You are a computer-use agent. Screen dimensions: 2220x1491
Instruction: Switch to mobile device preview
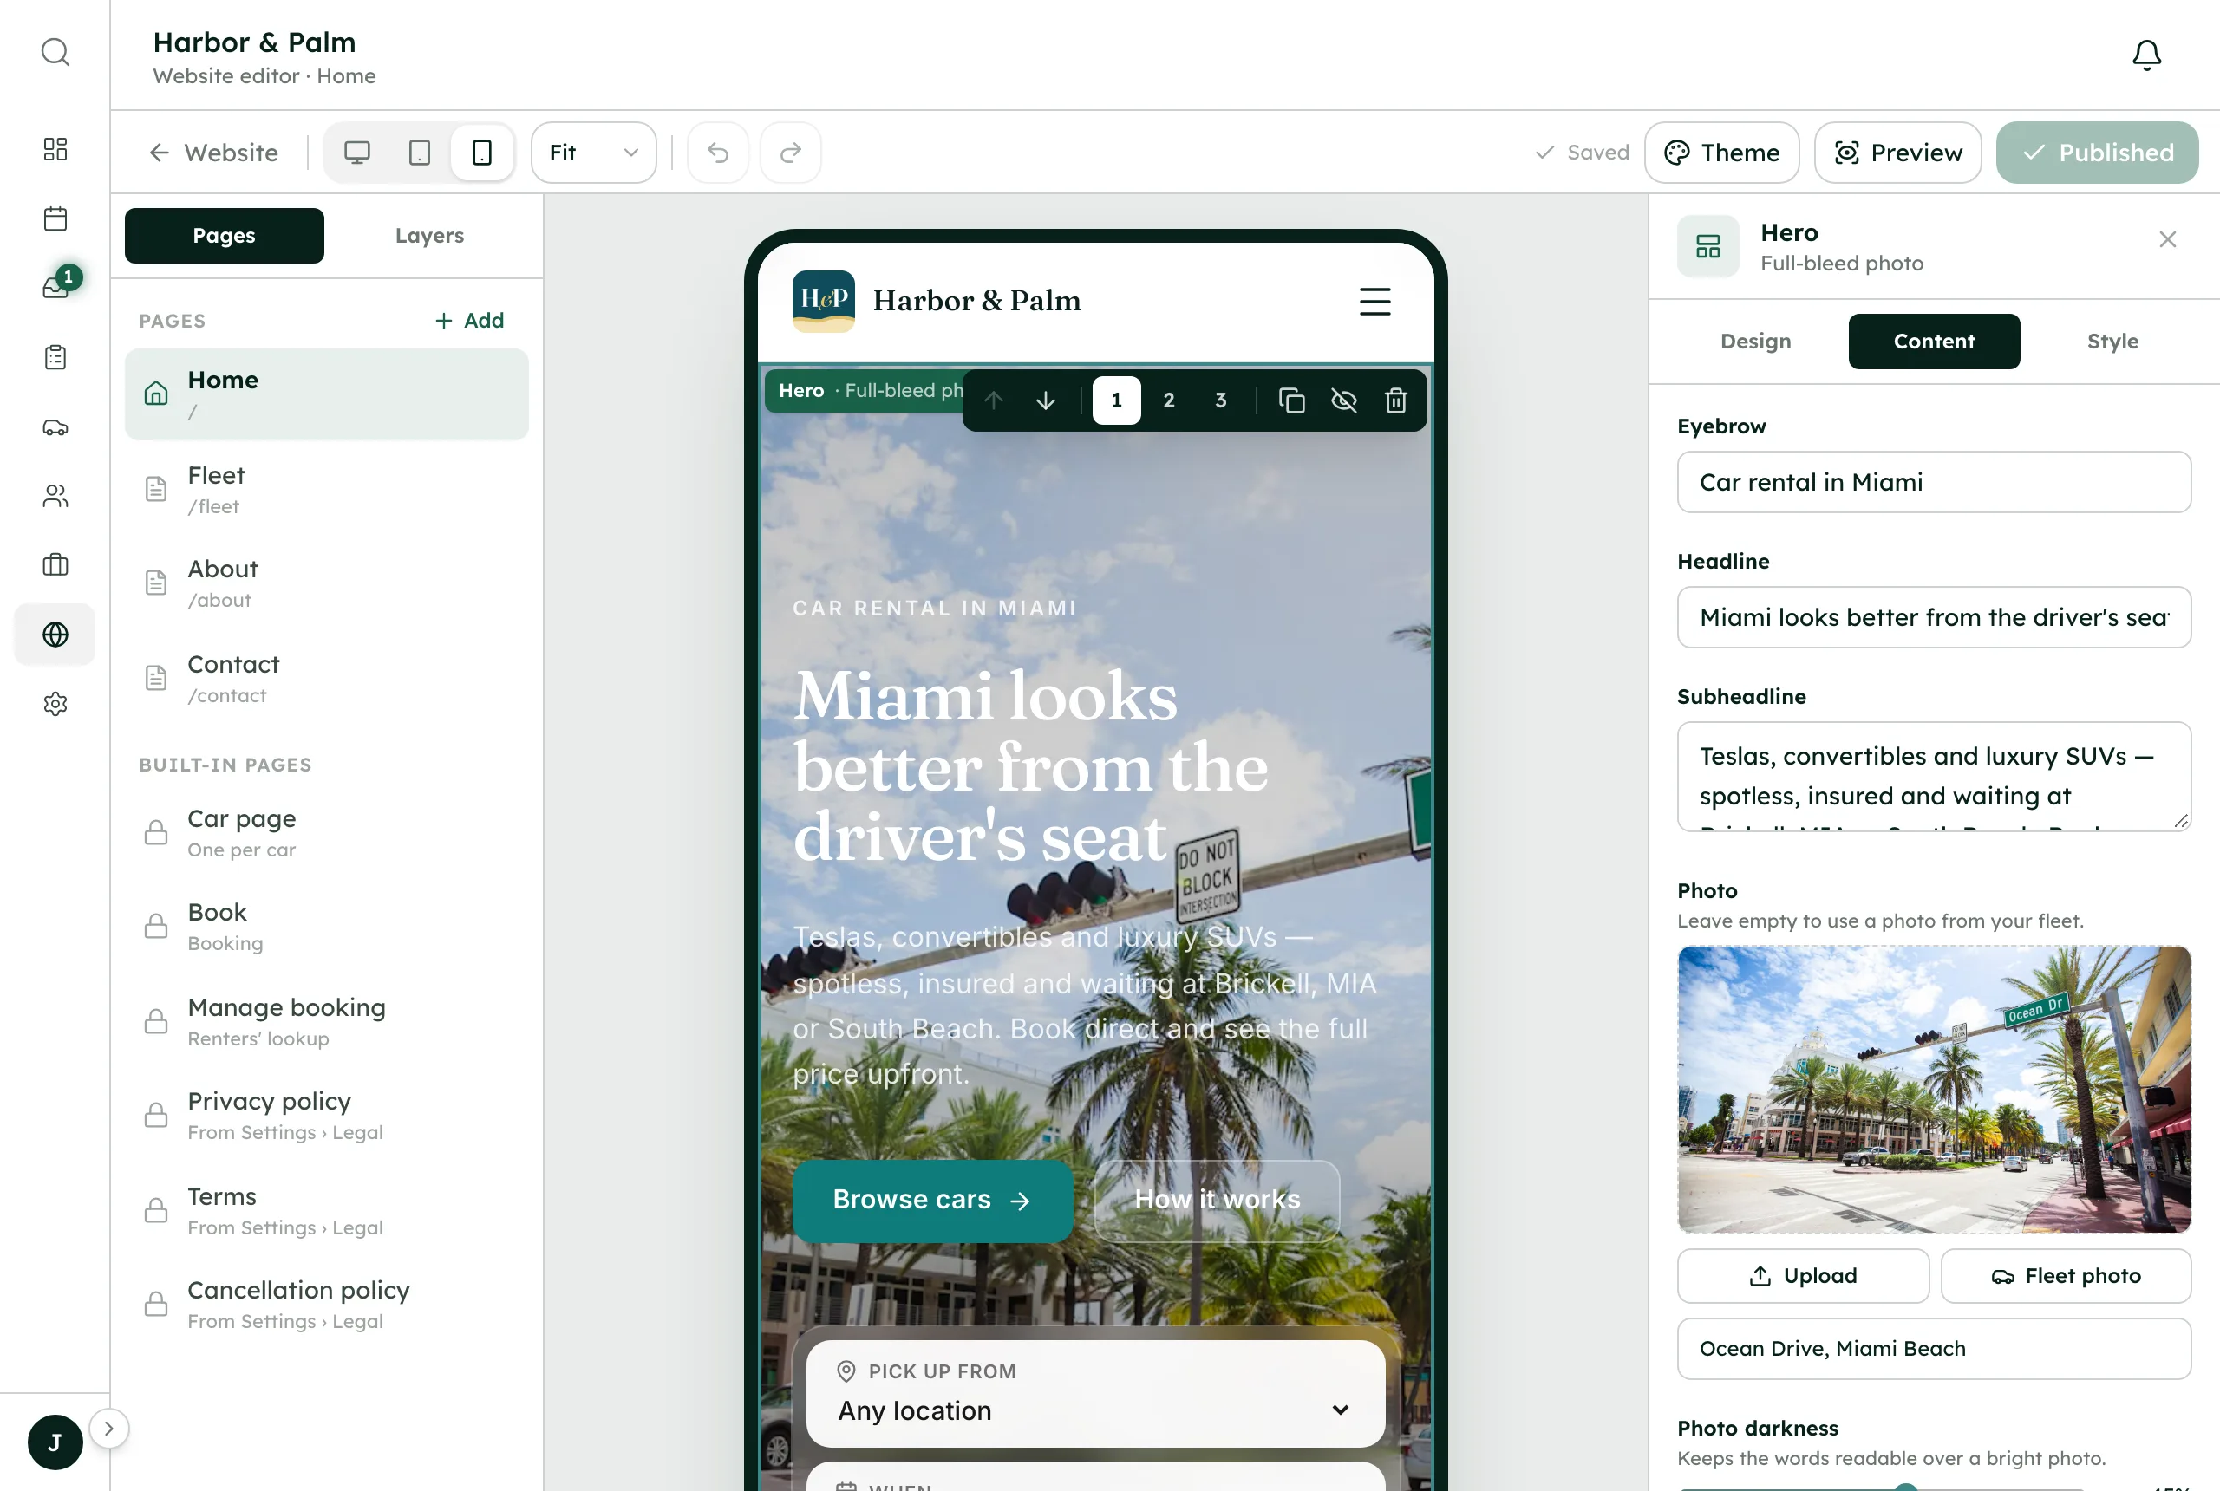[482, 153]
